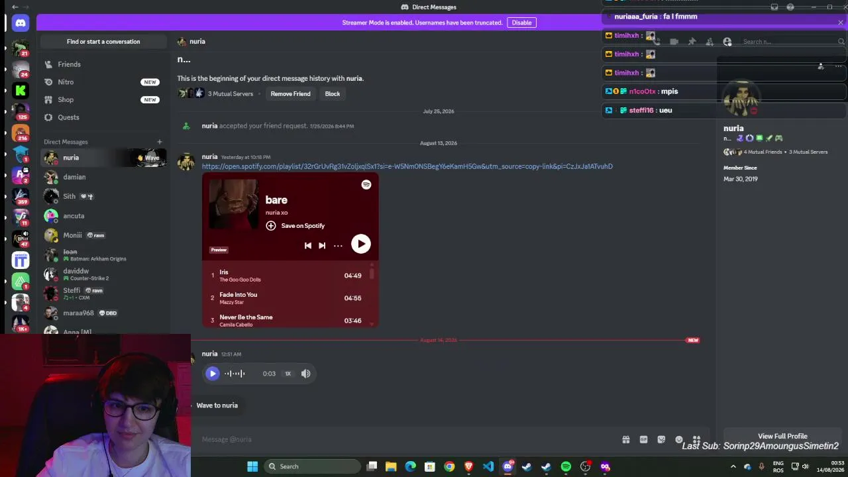Toggle the user profile panel icon
Viewport: 848px width, 477px height.
tap(727, 42)
